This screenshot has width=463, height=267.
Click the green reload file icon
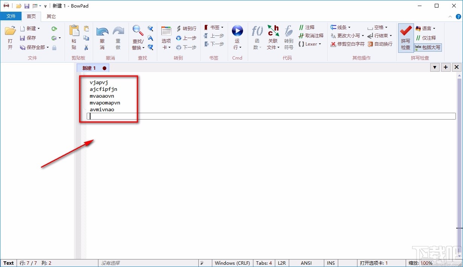pyautogui.click(x=54, y=29)
